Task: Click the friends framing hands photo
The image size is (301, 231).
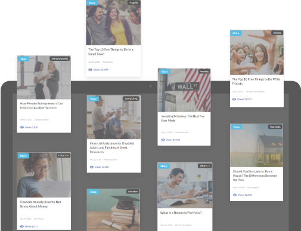Action: (257, 53)
